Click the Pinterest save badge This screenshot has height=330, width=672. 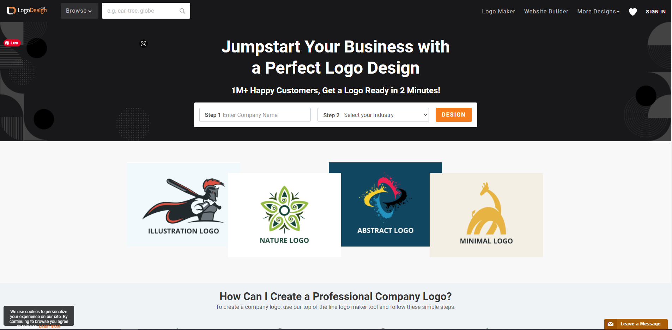[12, 43]
